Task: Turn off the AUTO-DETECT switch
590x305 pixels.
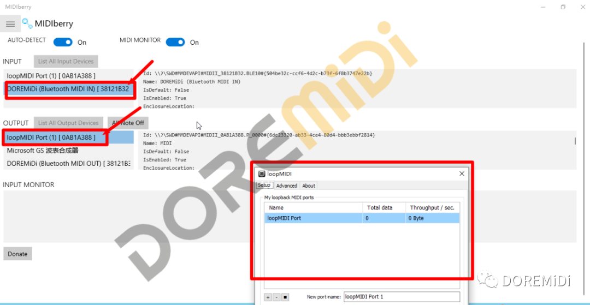Action: [63, 42]
